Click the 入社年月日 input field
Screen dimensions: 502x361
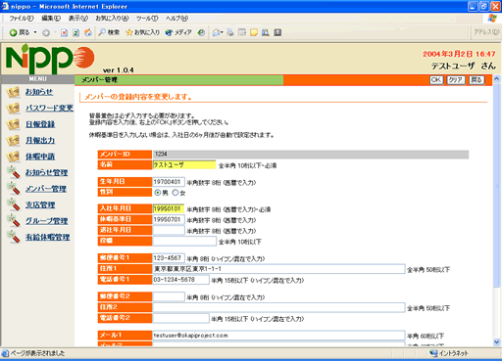point(169,208)
